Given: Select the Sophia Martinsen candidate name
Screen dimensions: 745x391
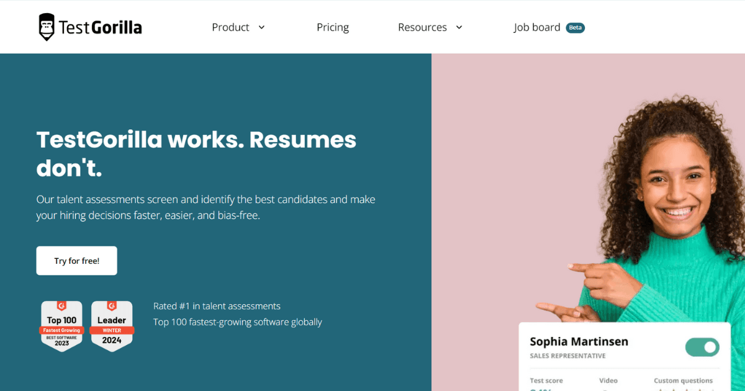Looking at the screenshot, I should coord(579,341).
